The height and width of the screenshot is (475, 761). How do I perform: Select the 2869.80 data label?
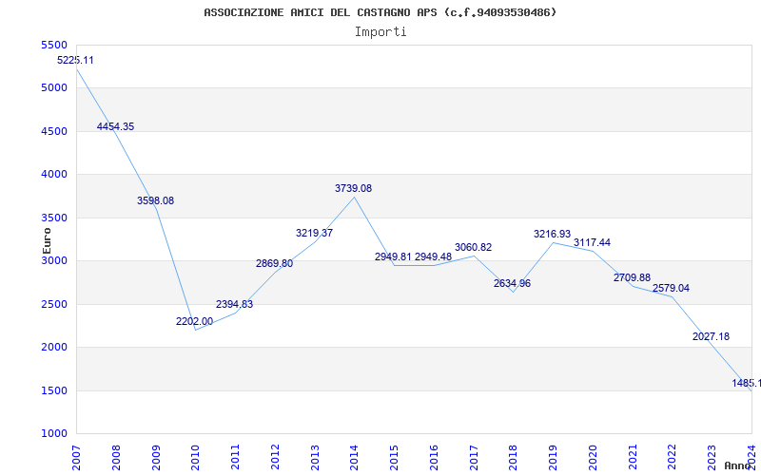click(274, 263)
